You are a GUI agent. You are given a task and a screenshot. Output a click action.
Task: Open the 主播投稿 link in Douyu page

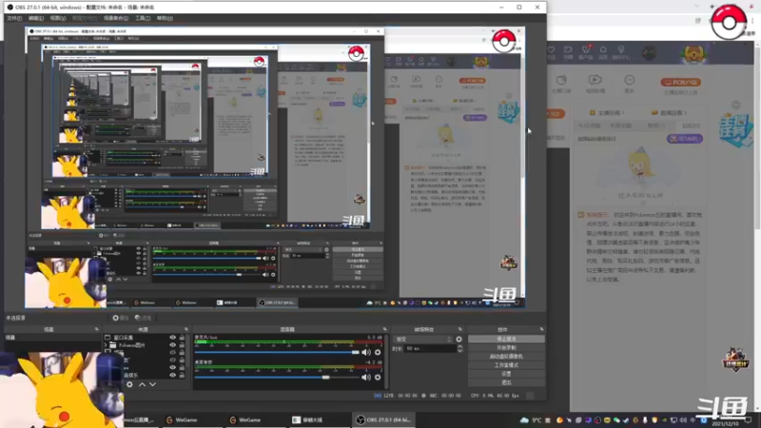pyautogui.click(x=607, y=112)
